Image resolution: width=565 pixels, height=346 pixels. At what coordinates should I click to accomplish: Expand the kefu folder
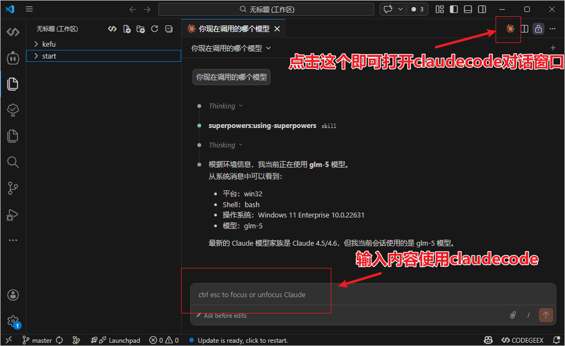point(104,44)
